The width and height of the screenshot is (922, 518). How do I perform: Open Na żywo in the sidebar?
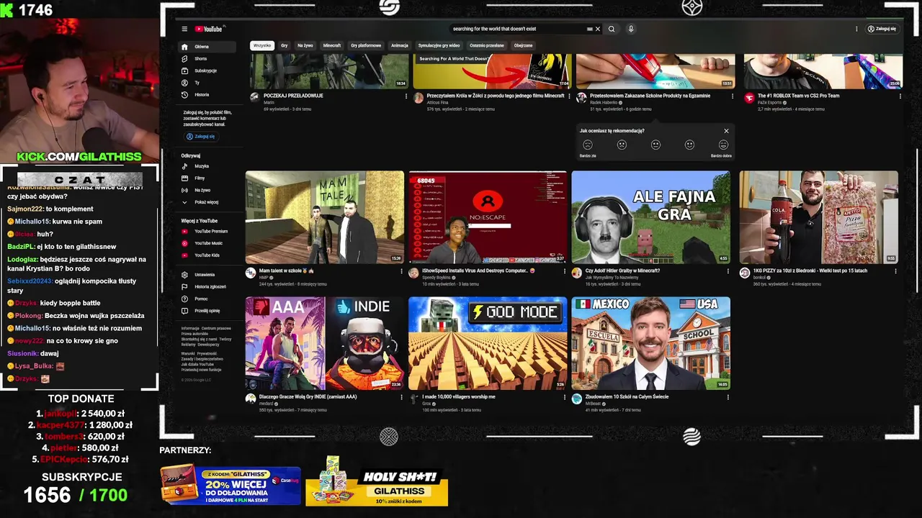pos(208,190)
